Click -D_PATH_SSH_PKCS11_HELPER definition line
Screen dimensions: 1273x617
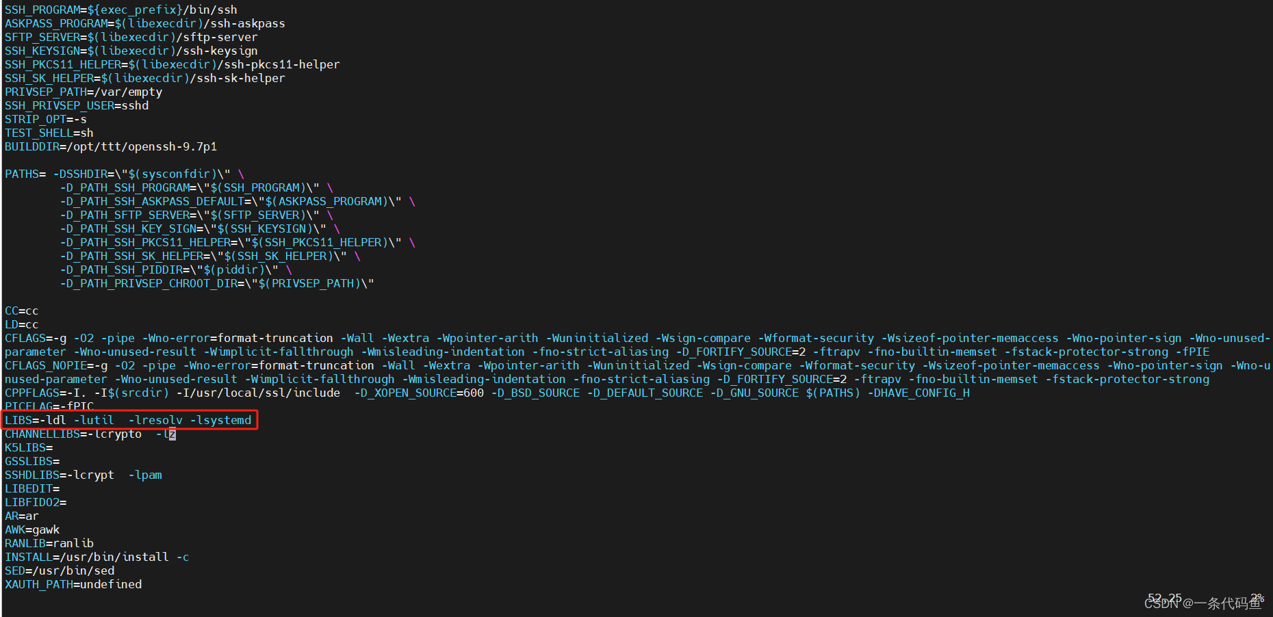click(237, 242)
